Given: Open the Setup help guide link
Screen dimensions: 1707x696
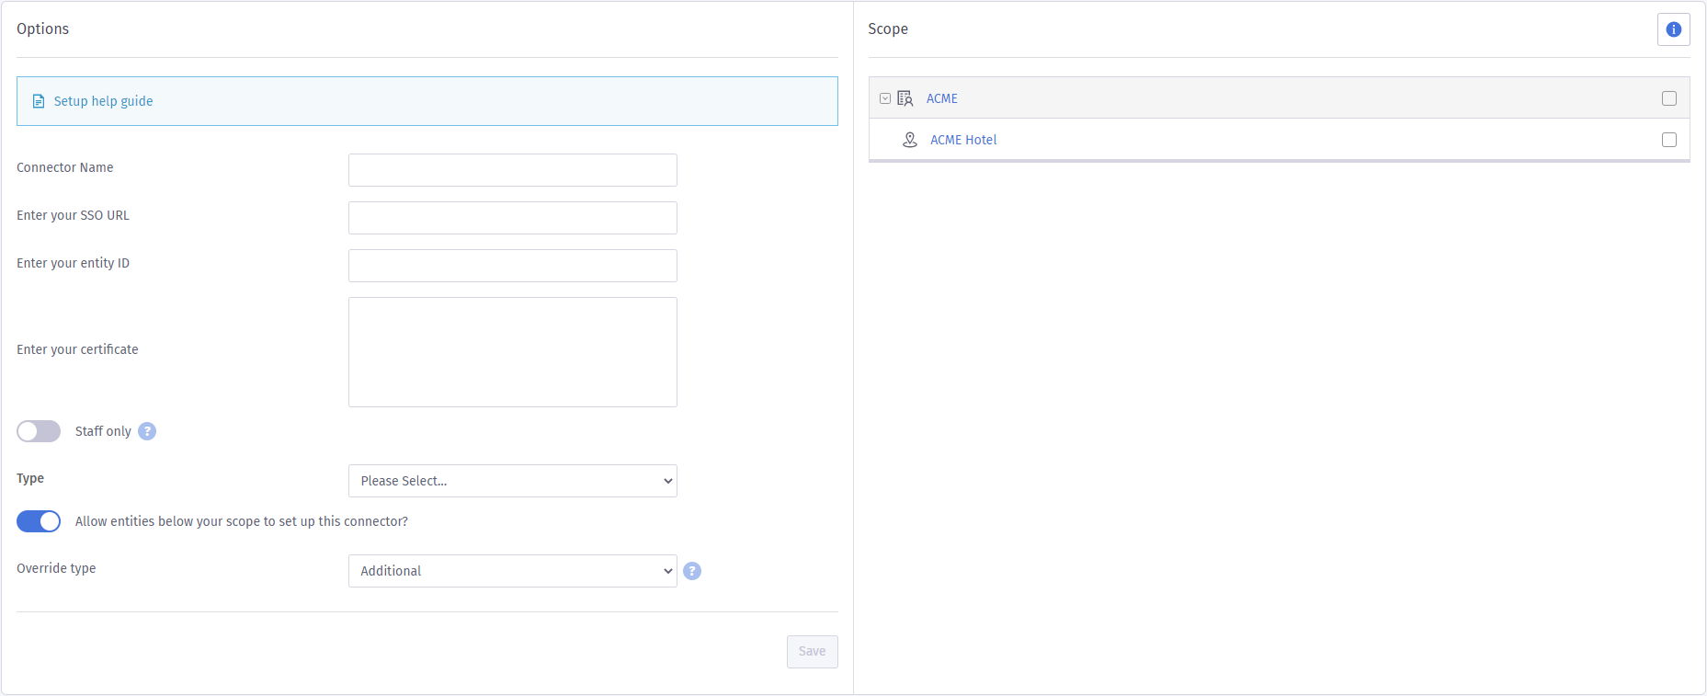Looking at the screenshot, I should 103,101.
